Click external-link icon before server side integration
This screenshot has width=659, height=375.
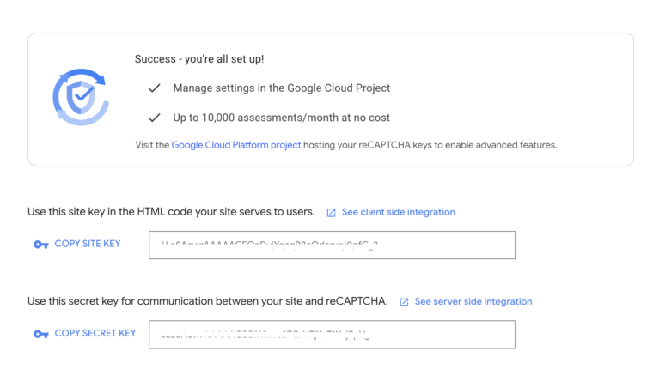click(x=404, y=302)
